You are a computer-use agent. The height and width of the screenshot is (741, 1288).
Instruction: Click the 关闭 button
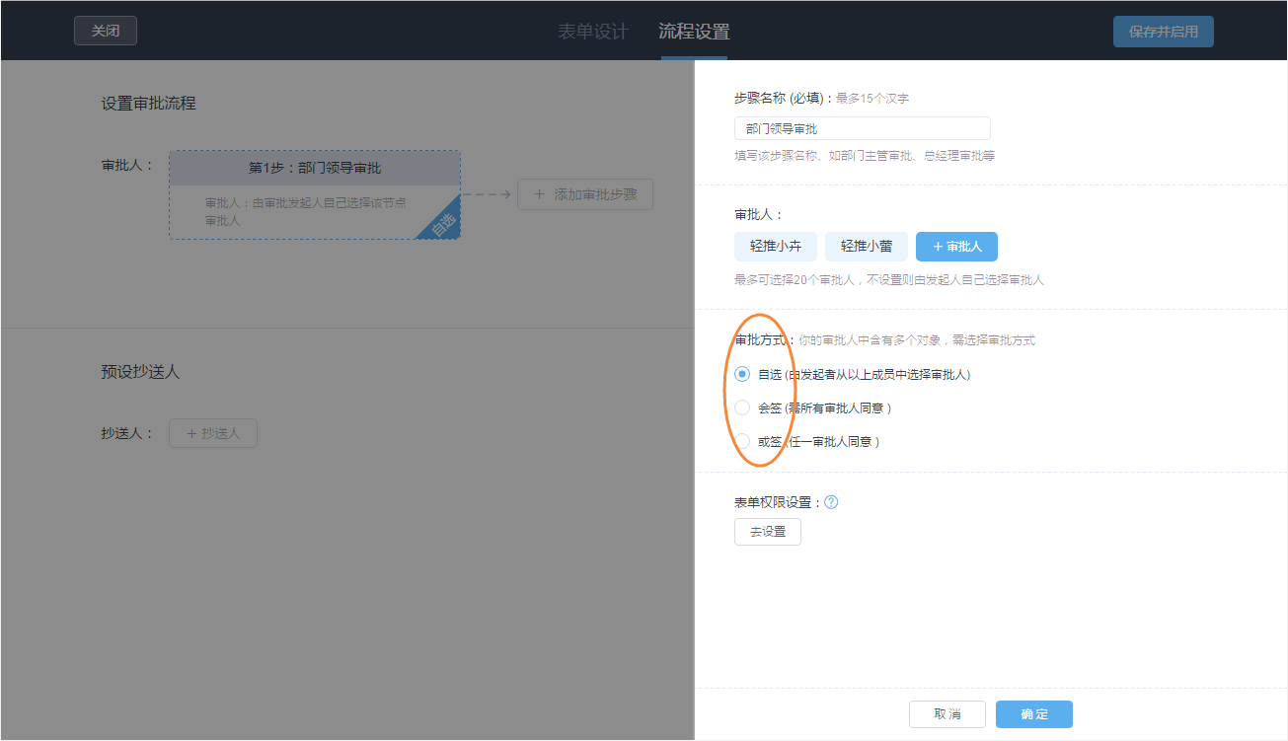point(105,31)
